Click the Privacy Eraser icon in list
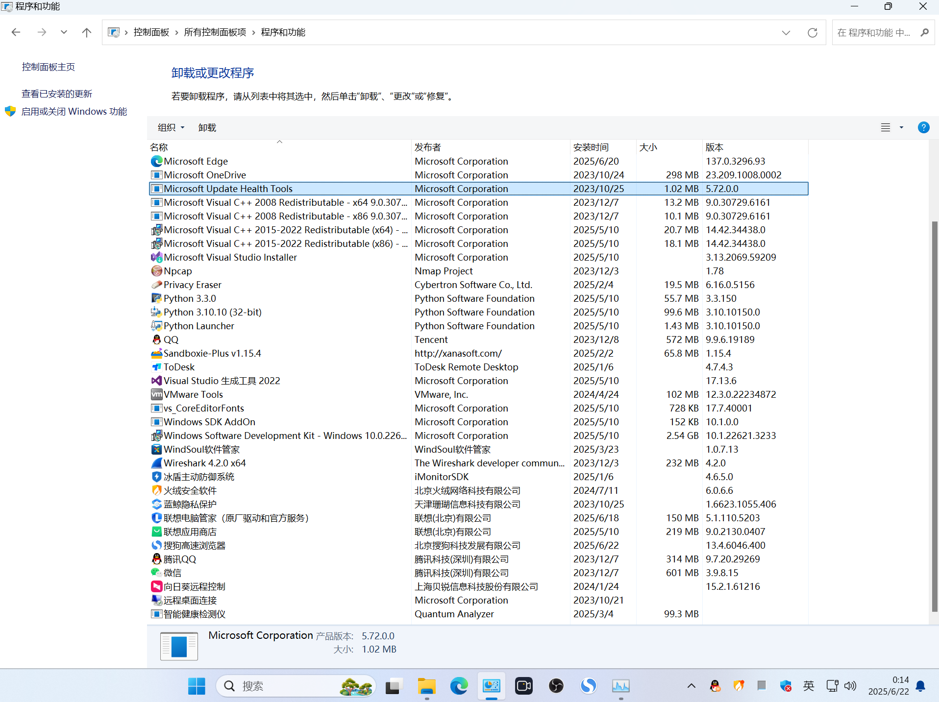 tap(156, 285)
